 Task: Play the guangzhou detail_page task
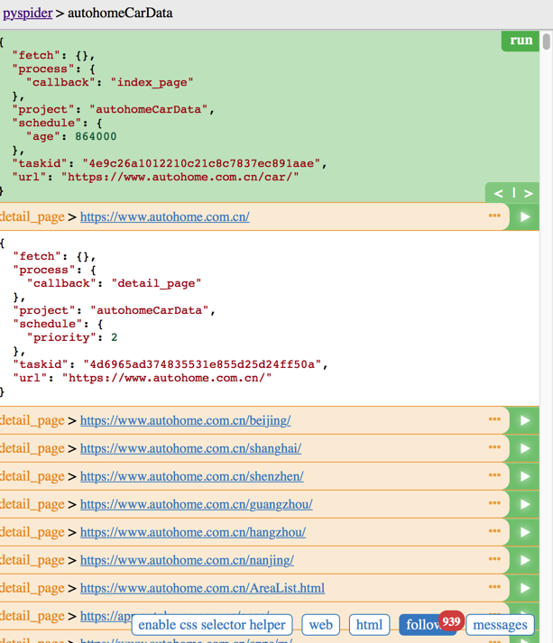click(525, 504)
